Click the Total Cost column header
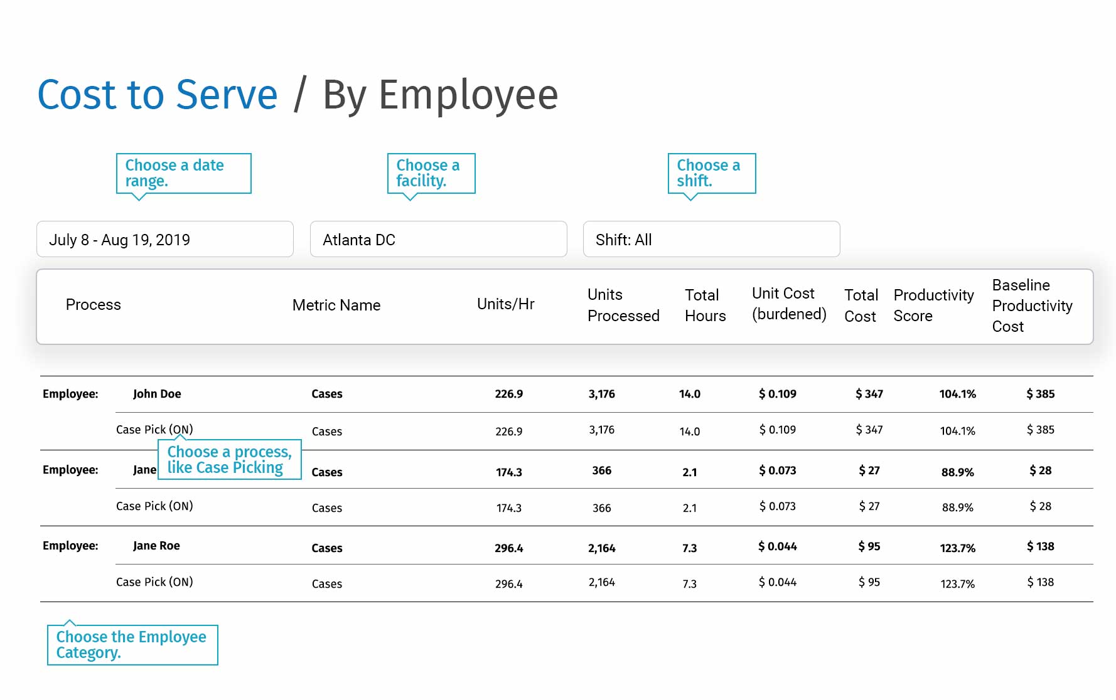Image resolution: width=1116 pixels, height=700 pixels. pos(861,305)
